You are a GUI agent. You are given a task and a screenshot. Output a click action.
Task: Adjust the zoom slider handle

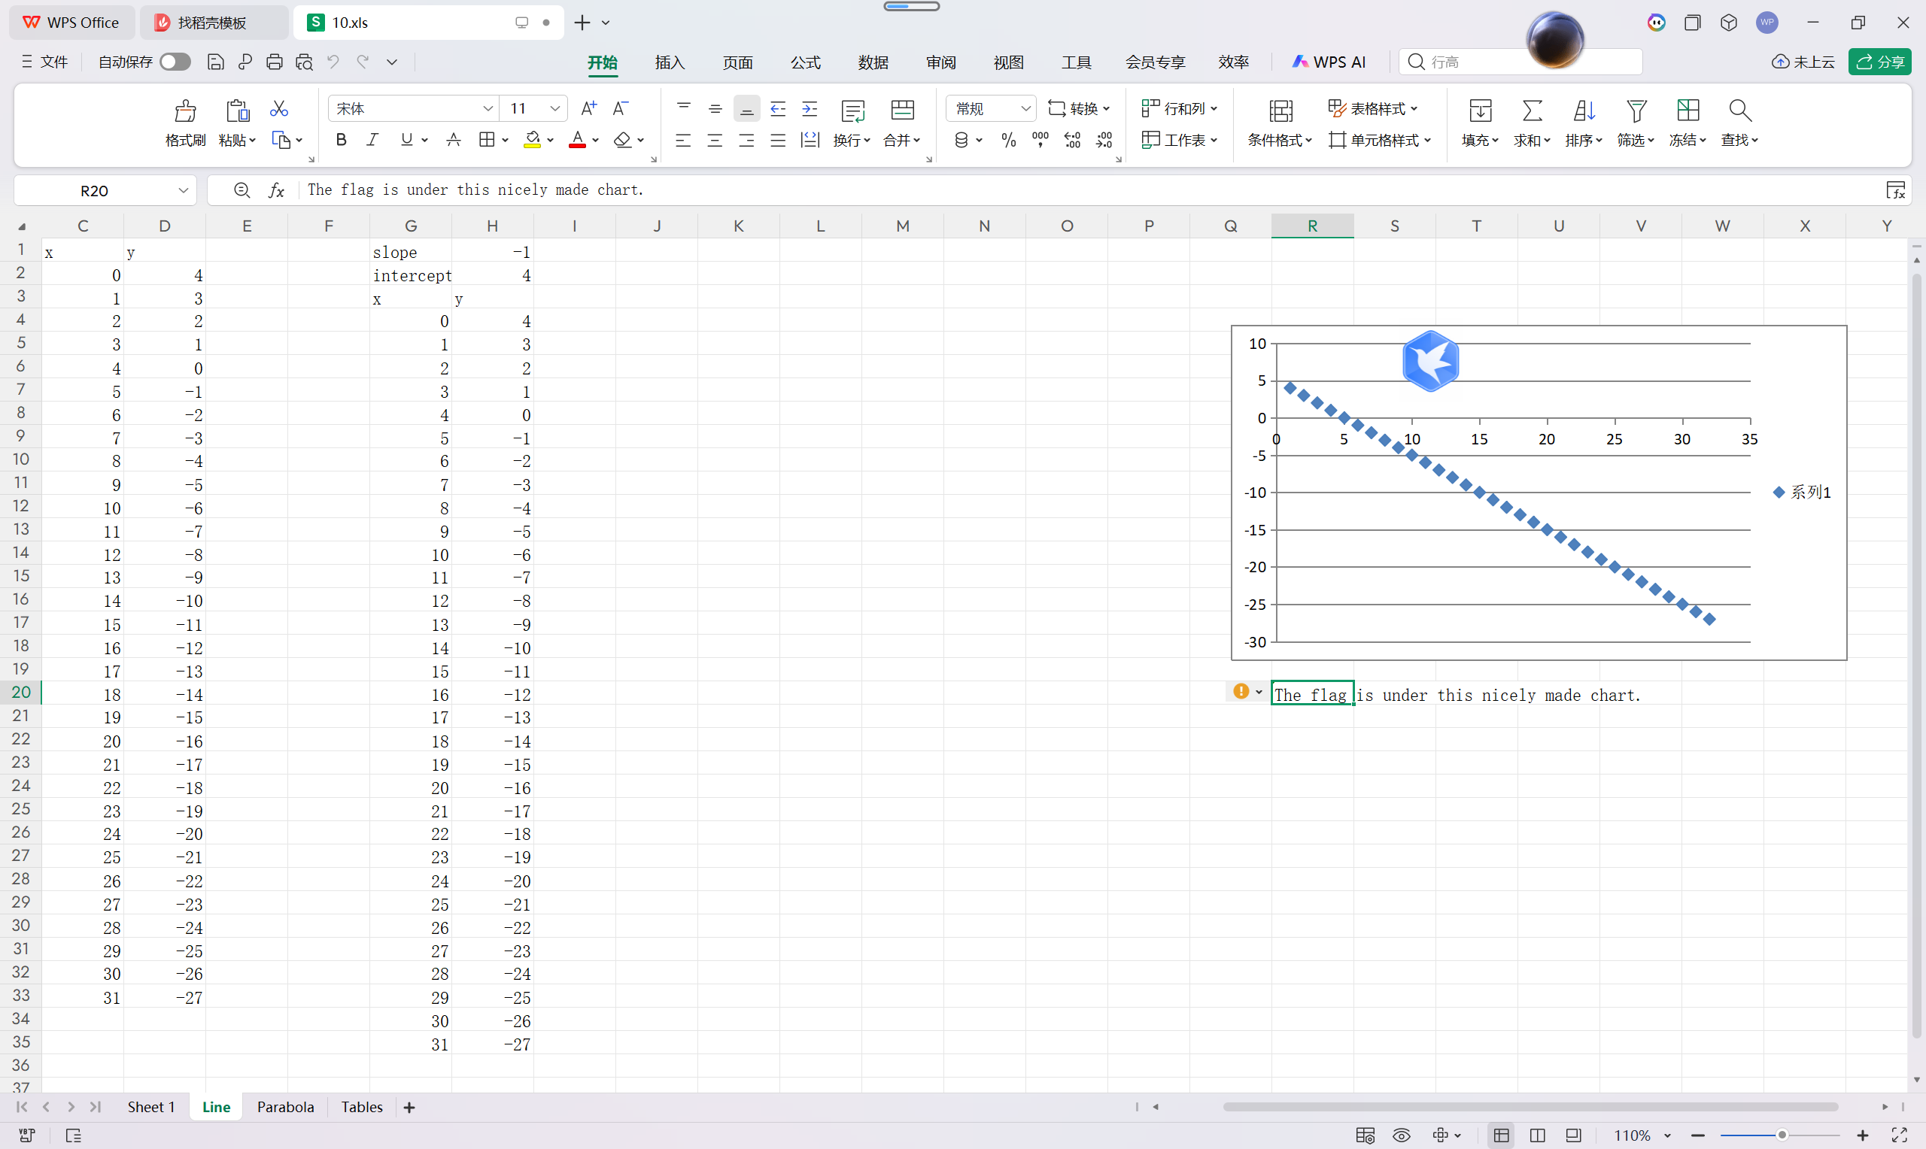[1782, 1135]
